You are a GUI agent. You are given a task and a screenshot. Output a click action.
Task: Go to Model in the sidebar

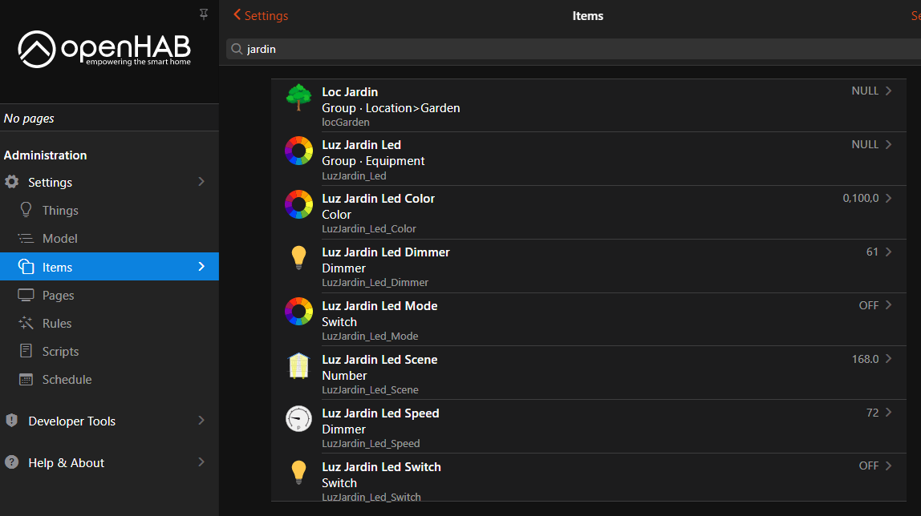[109, 238]
